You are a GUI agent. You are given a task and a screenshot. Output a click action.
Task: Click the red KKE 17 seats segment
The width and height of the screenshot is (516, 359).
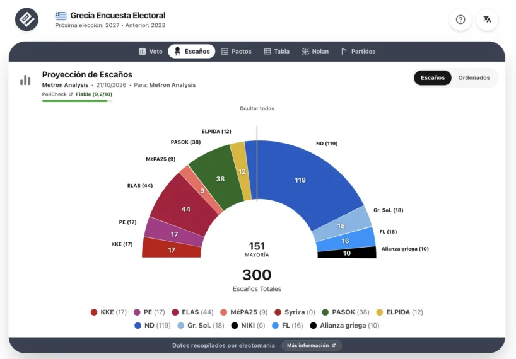click(x=172, y=250)
